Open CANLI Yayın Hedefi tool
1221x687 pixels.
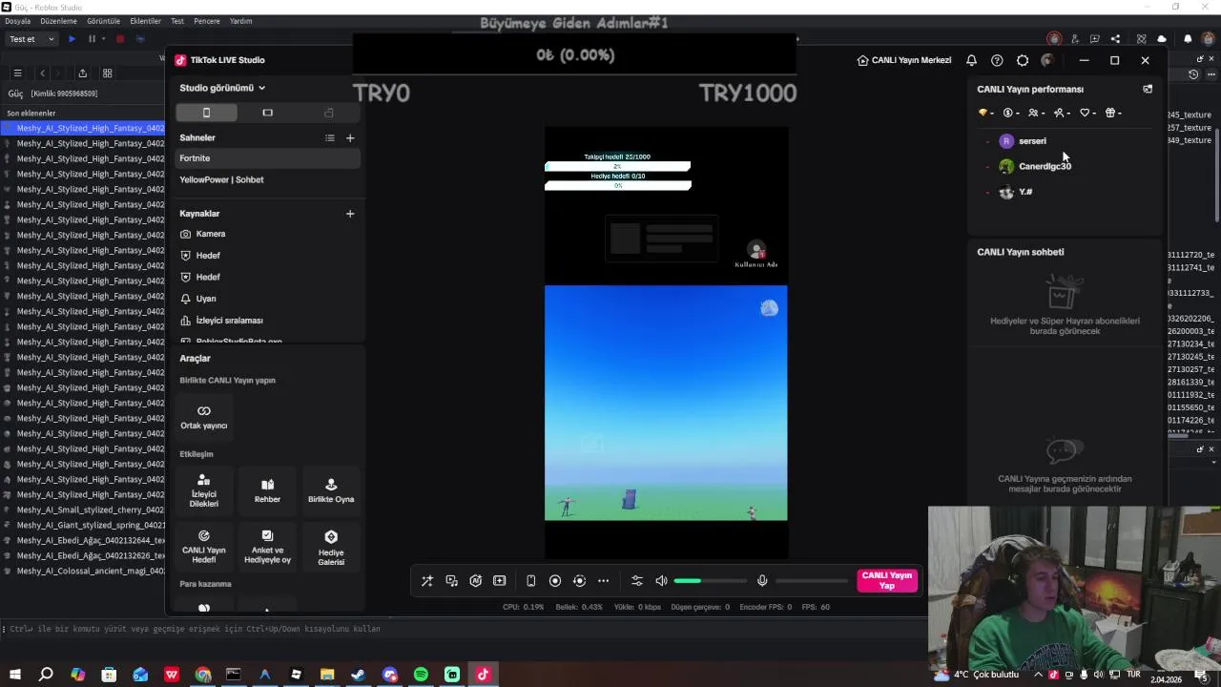204,548
